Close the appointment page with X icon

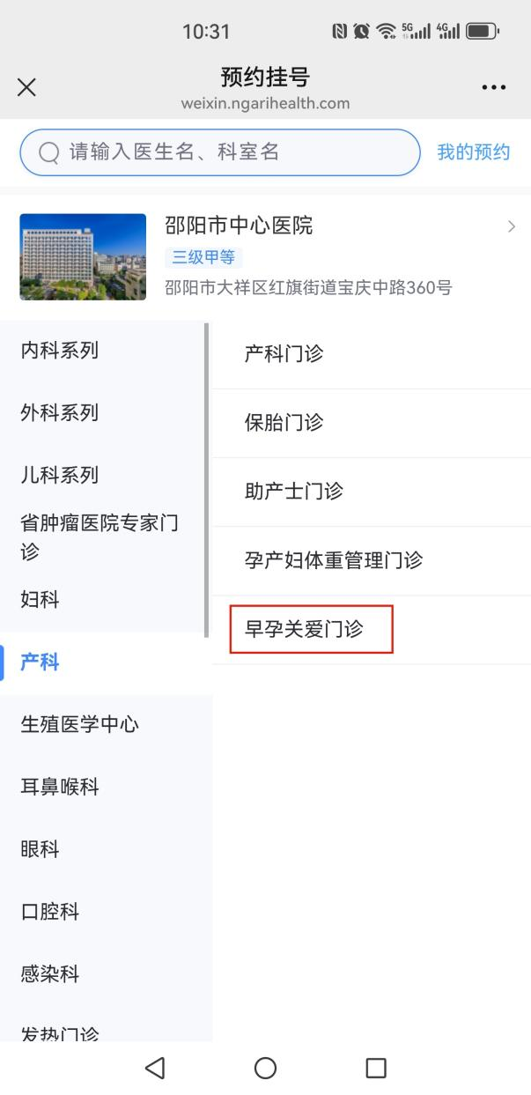click(26, 87)
